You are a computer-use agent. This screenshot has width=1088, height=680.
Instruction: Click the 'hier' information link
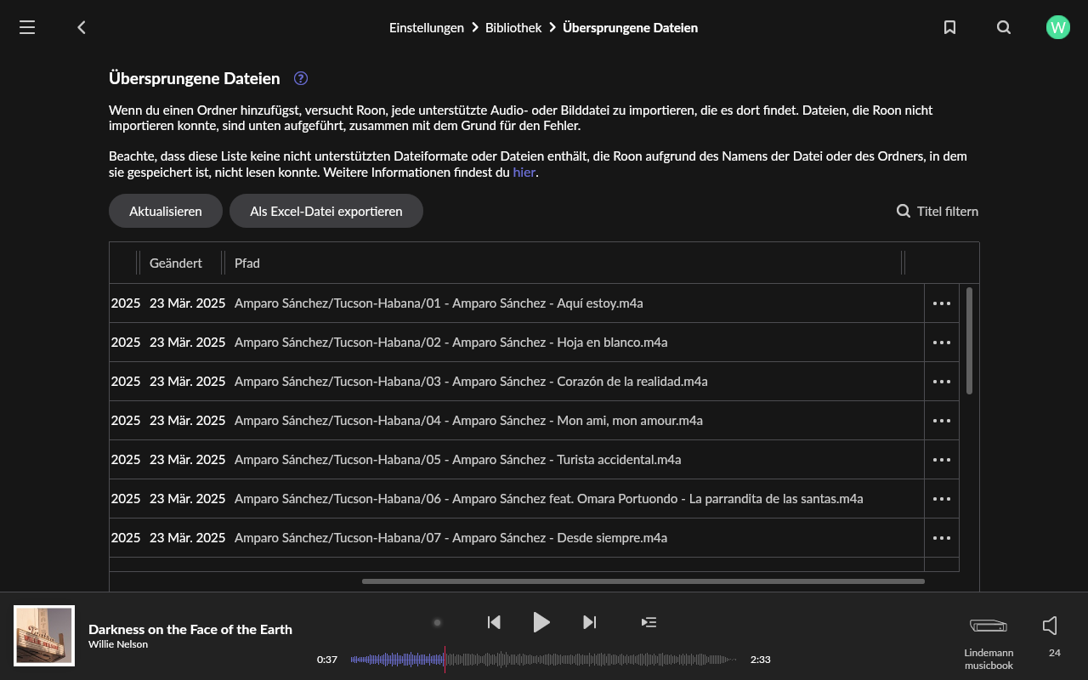point(524,172)
